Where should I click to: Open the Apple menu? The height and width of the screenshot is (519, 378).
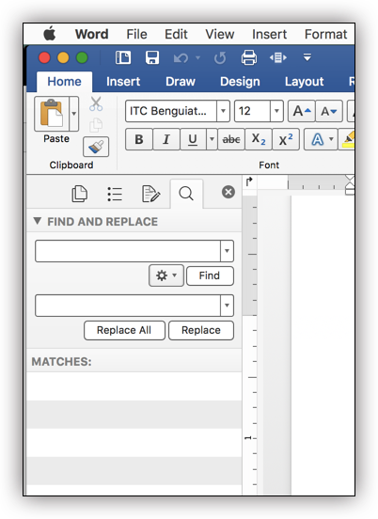click(50, 34)
